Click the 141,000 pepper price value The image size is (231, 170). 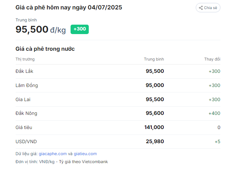click(154, 127)
